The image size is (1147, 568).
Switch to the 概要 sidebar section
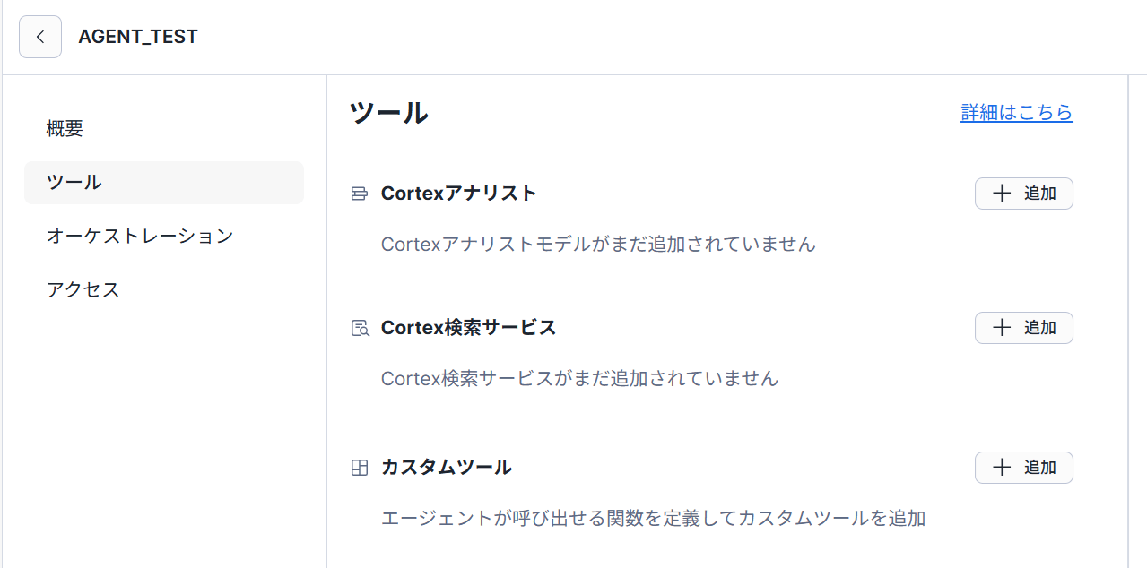point(65,129)
